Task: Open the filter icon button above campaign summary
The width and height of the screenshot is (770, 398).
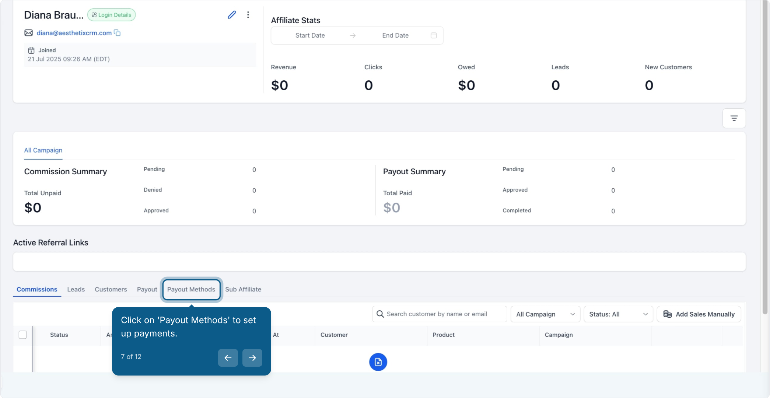Action: [734, 118]
